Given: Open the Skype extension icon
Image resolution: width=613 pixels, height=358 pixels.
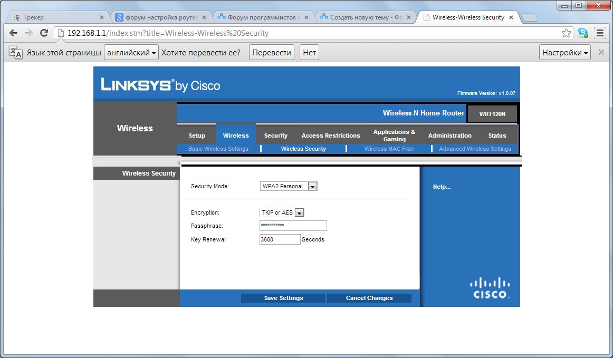Looking at the screenshot, I should 583,33.
